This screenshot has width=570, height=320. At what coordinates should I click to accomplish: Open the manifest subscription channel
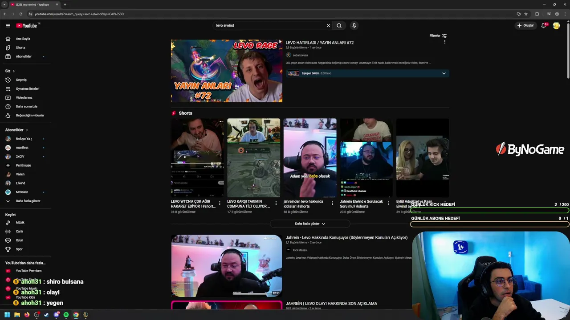pyautogui.click(x=22, y=148)
